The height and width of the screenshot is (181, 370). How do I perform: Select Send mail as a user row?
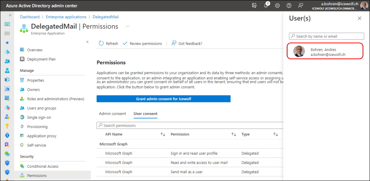(190, 172)
